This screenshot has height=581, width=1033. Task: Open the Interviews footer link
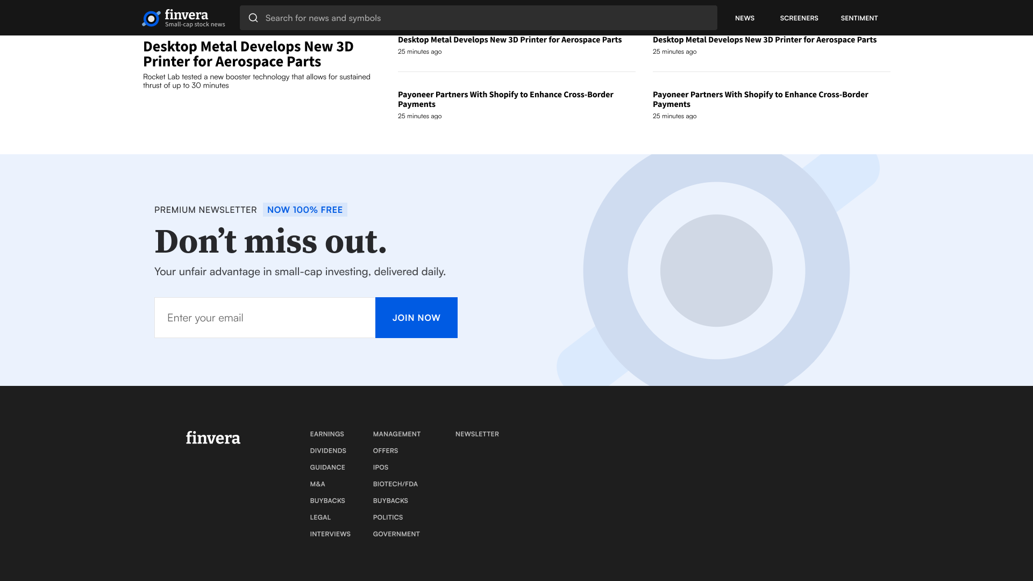coord(330,534)
